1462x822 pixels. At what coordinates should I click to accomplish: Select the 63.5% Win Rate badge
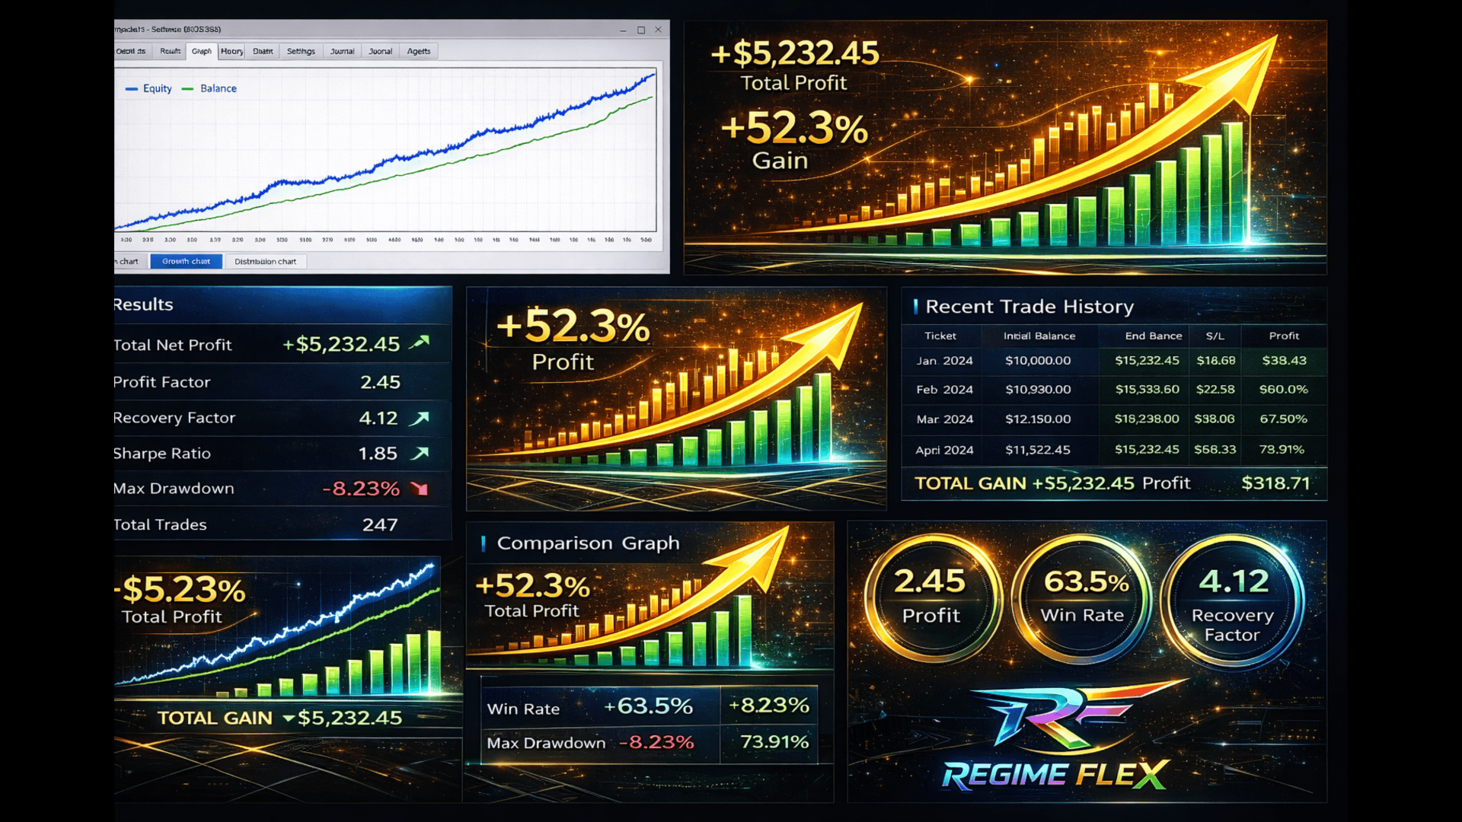[x=1083, y=598]
